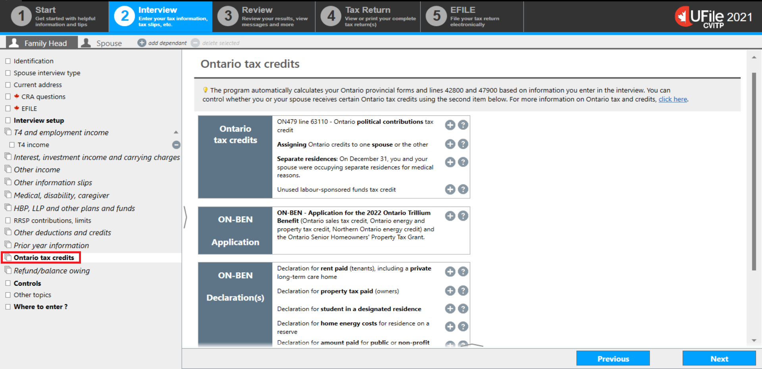Show help for rent paid declaration
Image resolution: width=762 pixels, height=369 pixels.
[463, 271]
